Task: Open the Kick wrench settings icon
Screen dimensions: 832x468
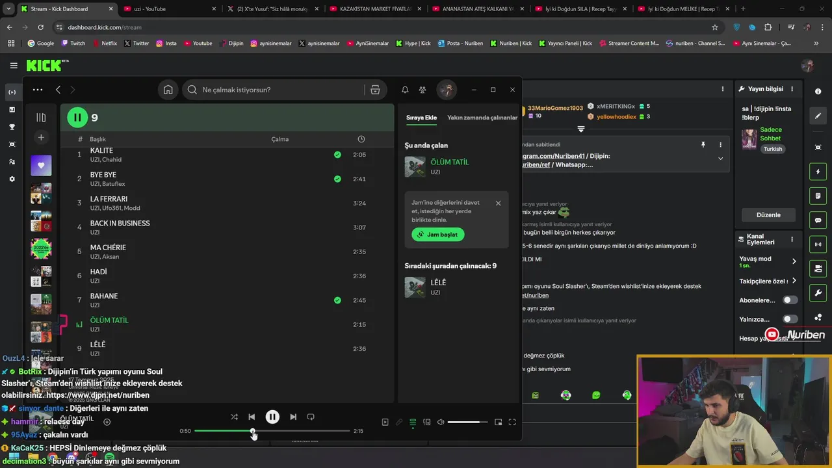Action: coord(818,293)
